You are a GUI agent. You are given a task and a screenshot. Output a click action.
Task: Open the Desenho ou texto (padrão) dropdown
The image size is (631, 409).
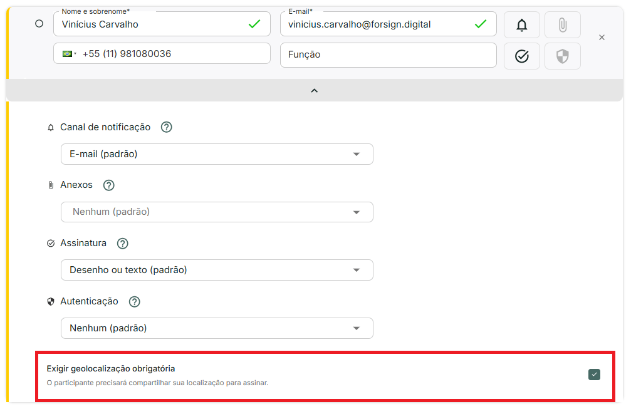217,270
